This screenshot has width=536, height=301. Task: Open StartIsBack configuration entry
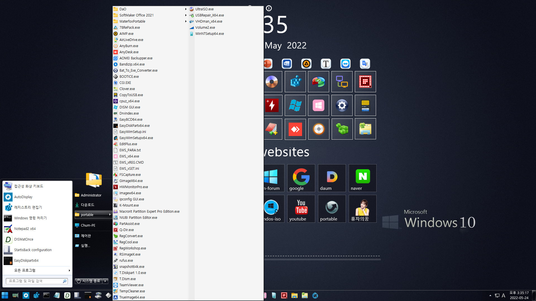point(37,250)
